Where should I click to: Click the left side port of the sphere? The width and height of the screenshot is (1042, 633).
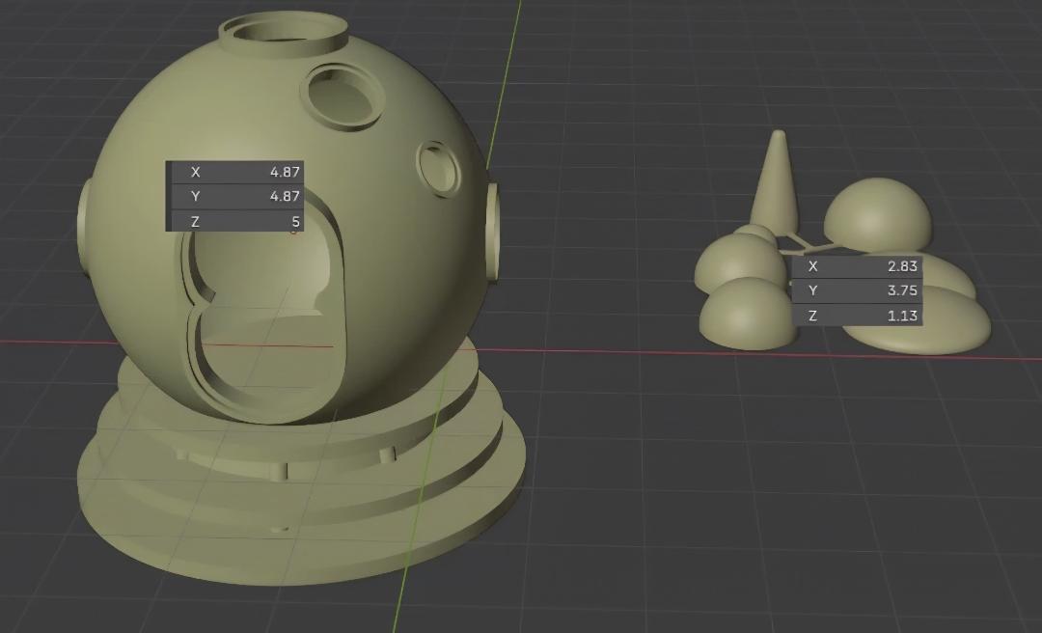coord(83,227)
